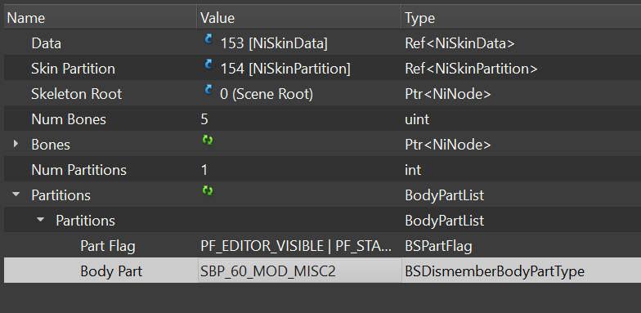
Task: Click BodyPartList type in top Partitions row
Action: point(445,195)
